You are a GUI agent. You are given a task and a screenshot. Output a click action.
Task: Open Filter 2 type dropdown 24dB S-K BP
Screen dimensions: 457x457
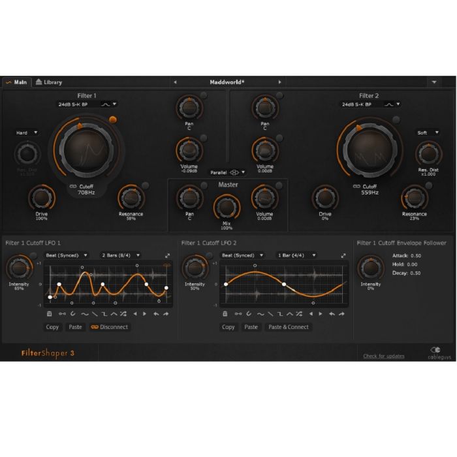coord(370,104)
